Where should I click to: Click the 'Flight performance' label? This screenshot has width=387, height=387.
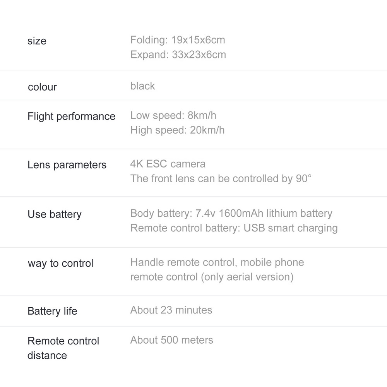coord(71,116)
